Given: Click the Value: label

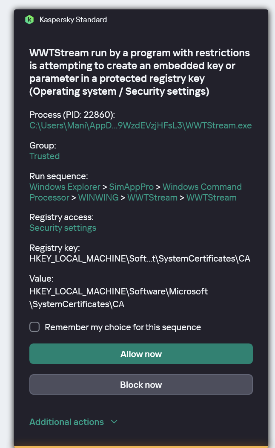Looking at the screenshot, I should 41,278.
